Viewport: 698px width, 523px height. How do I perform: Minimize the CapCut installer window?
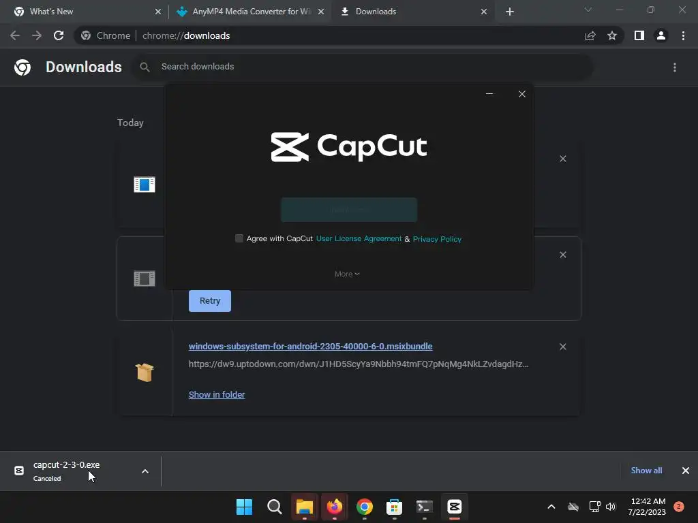[489, 94]
